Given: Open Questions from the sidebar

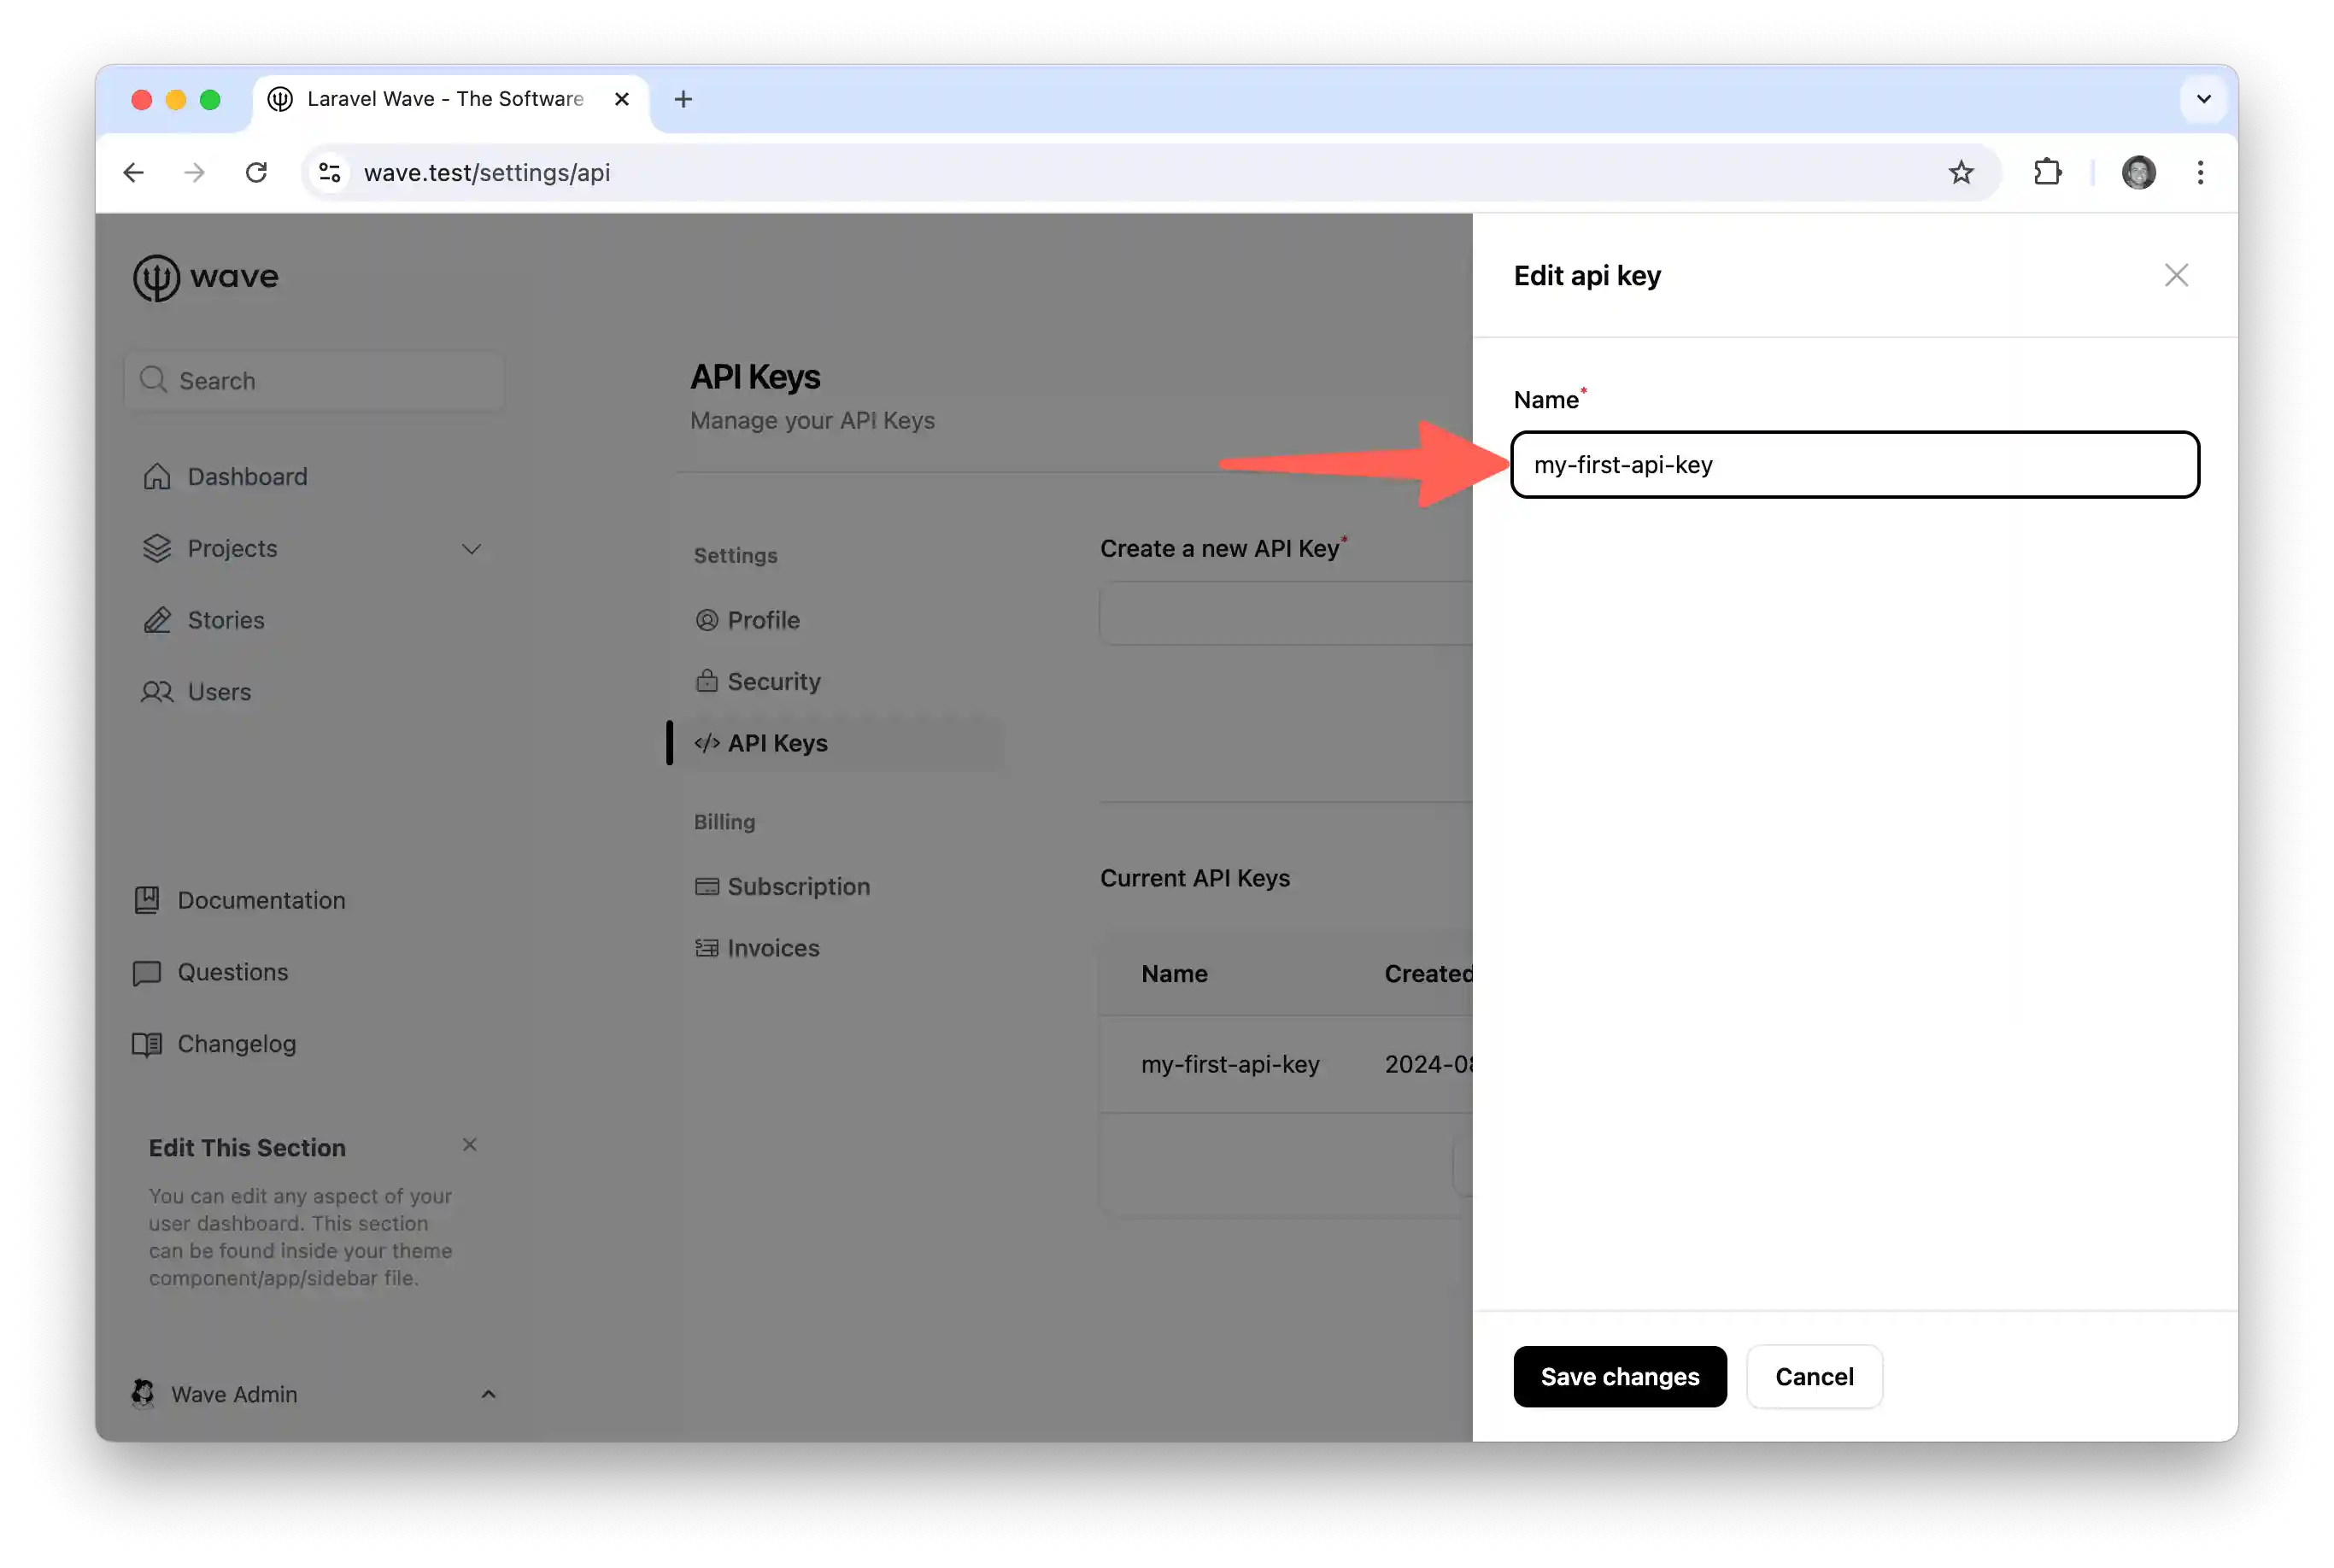Looking at the screenshot, I should (x=232, y=971).
